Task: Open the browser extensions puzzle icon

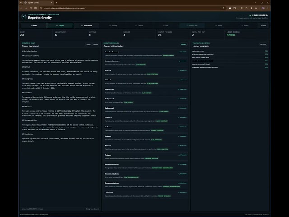Action: point(235,8)
